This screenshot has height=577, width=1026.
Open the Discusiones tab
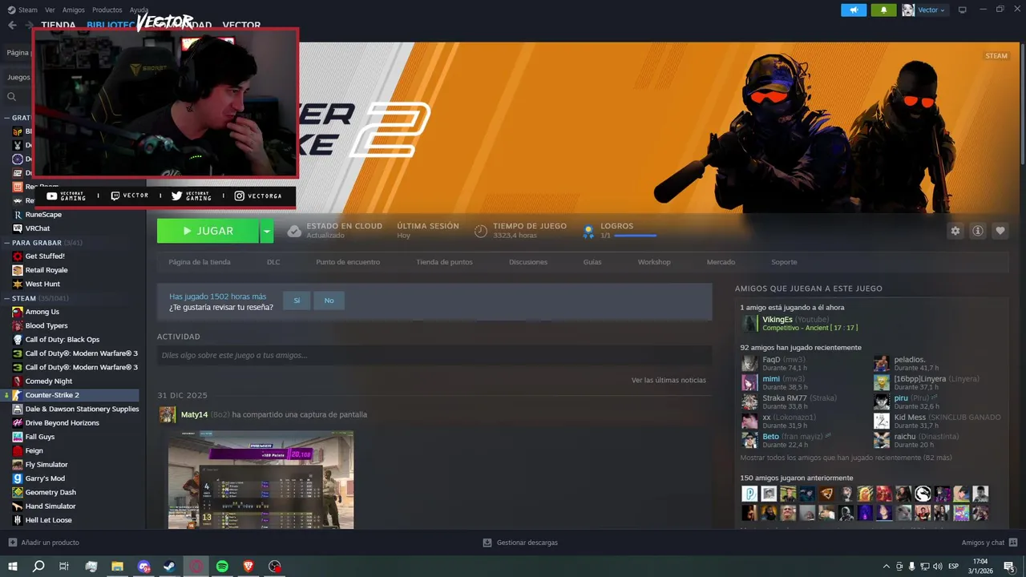(528, 262)
